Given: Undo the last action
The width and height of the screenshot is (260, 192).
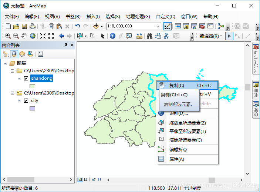Looking at the screenshot, I should click(77, 26).
